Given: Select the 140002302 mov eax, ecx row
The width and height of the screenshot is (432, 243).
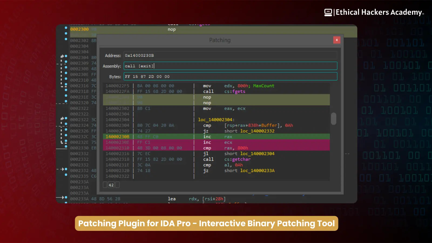Looking at the screenshot, I should pyautogui.click(x=216, y=108).
